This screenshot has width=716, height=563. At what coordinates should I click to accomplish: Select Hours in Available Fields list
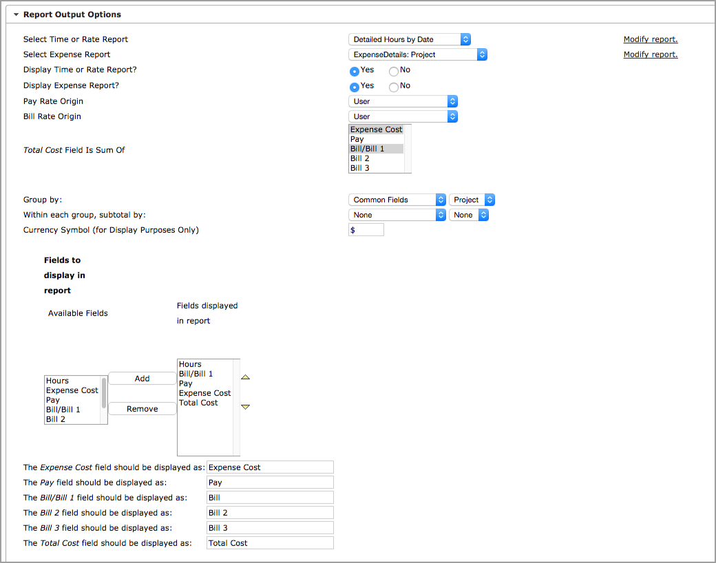(72, 381)
